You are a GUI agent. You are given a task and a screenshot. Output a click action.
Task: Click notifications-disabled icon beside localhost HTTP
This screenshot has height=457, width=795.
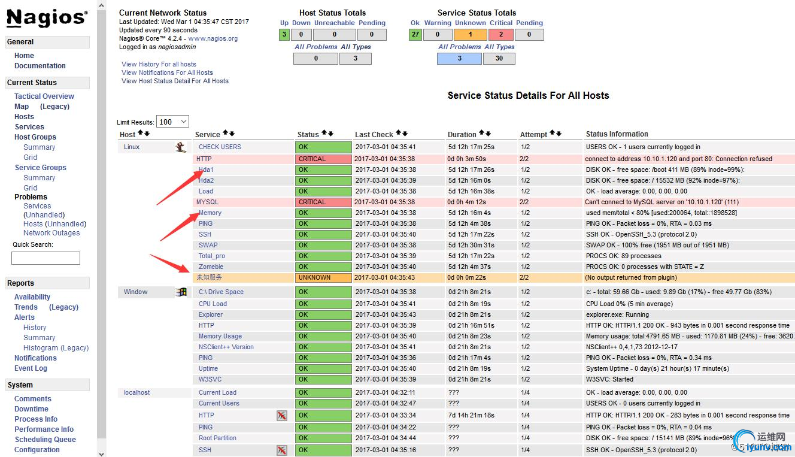coord(281,415)
